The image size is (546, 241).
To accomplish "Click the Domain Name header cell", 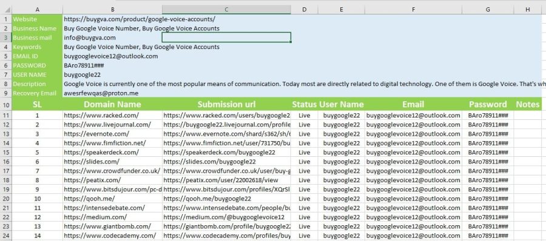I will coord(112,104).
